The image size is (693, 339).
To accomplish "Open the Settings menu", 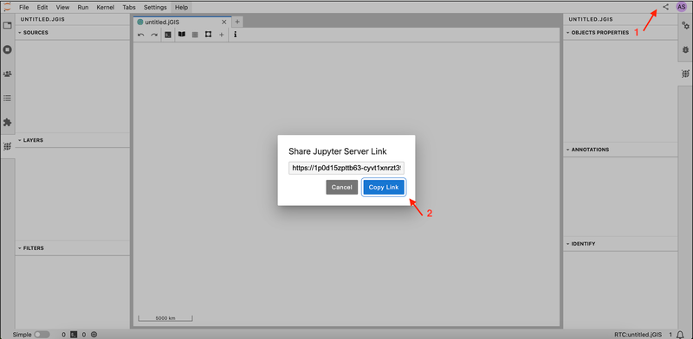I will coord(155,7).
